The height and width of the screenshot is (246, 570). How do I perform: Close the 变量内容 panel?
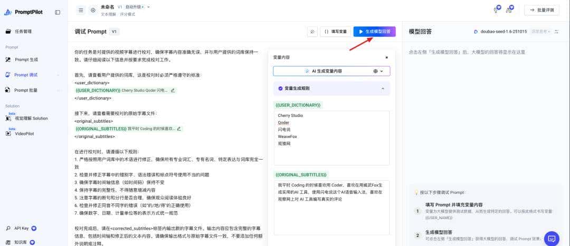coord(386,57)
